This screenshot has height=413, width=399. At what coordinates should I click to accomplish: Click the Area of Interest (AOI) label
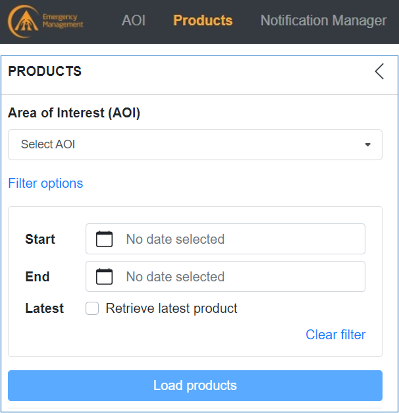click(x=74, y=113)
